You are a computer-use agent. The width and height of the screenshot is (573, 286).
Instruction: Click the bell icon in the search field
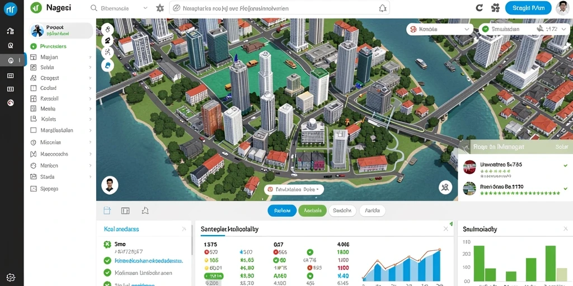click(x=383, y=8)
